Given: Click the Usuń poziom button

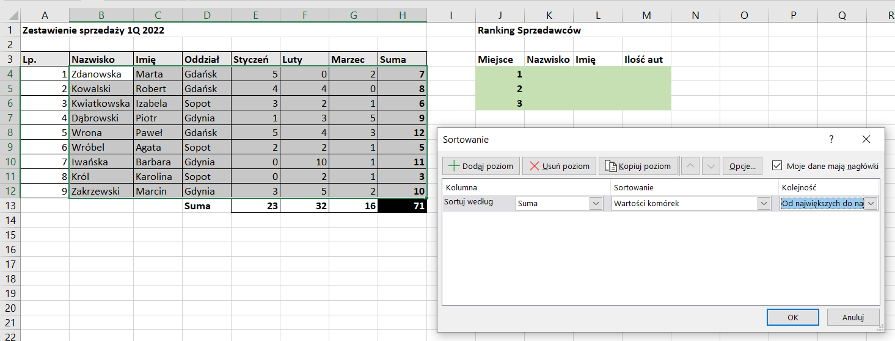Looking at the screenshot, I should coord(559,166).
